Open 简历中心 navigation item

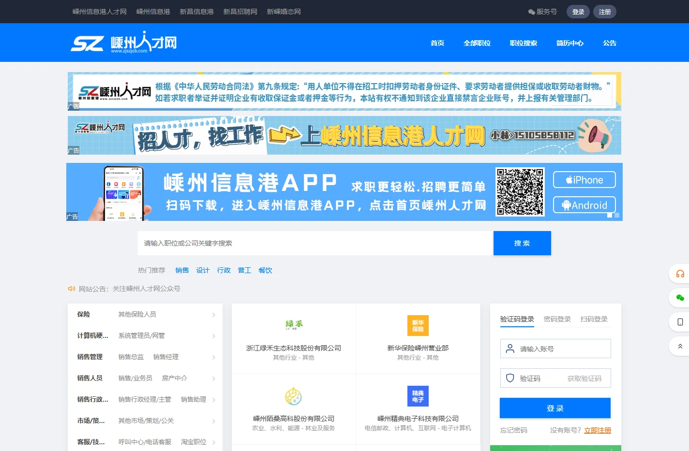tap(570, 43)
